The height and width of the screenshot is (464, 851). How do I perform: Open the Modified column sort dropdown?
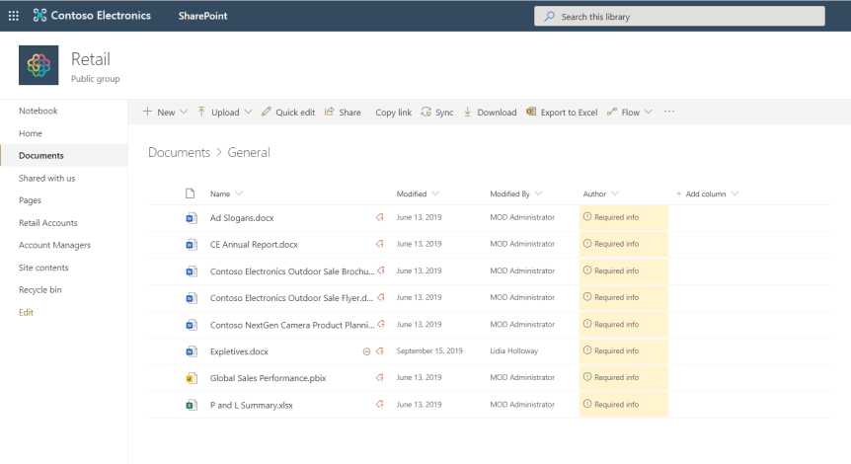[x=435, y=193]
